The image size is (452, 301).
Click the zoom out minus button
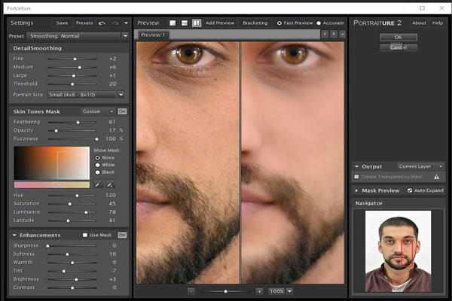click(191, 290)
